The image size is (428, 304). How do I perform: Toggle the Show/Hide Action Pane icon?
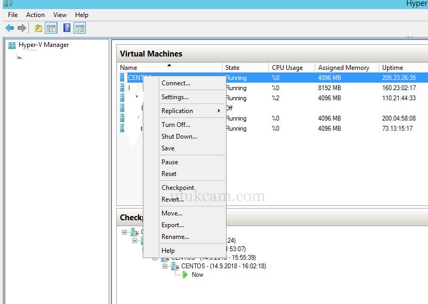point(80,28)
